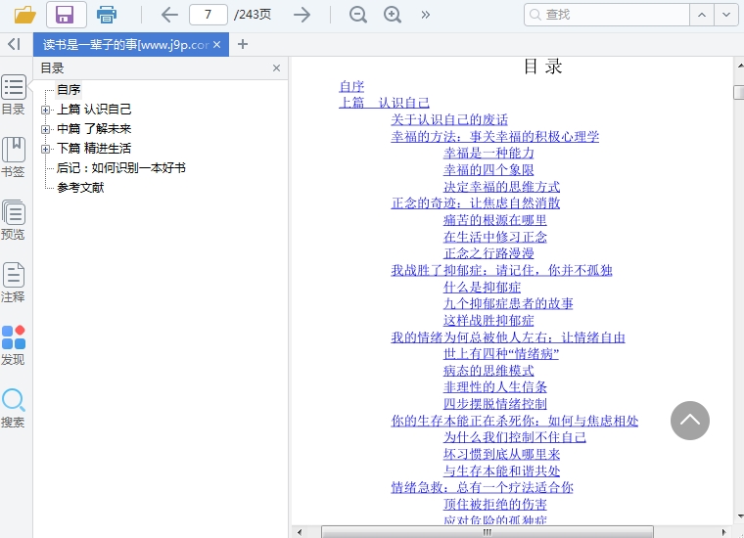Open the 搜索 search sidebar icon

point(14,408)
